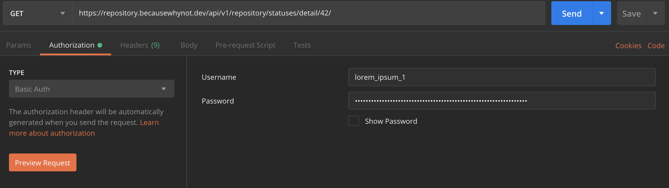Select the Authorization tab

(76, 45)
